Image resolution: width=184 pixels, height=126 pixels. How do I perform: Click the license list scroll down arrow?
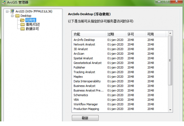point(170,110)
